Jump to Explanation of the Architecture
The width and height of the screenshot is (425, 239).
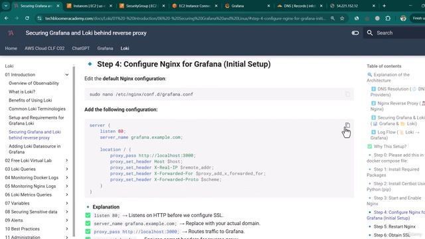pyautogui.click(x=388, y=78)
